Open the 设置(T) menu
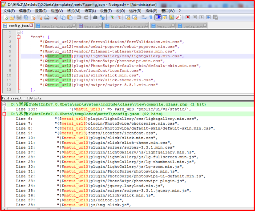Viewport: 255px width, 211px height. [x=106, y=11]
